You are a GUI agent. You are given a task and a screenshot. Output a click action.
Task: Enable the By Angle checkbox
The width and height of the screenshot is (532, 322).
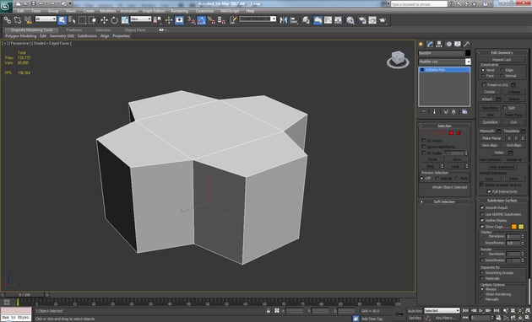(424, 153)
